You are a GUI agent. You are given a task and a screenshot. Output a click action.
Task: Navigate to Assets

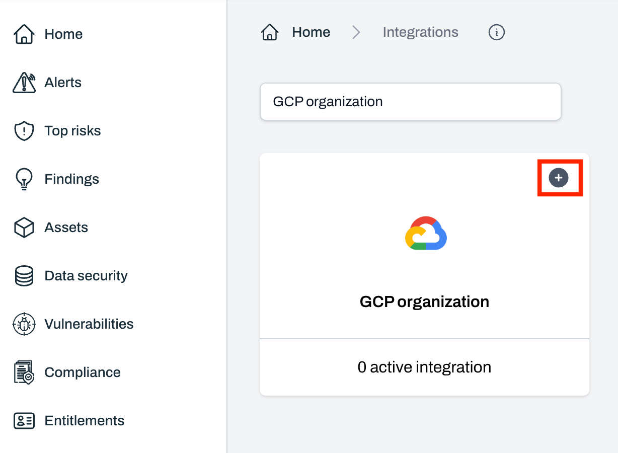pos(66,228)
